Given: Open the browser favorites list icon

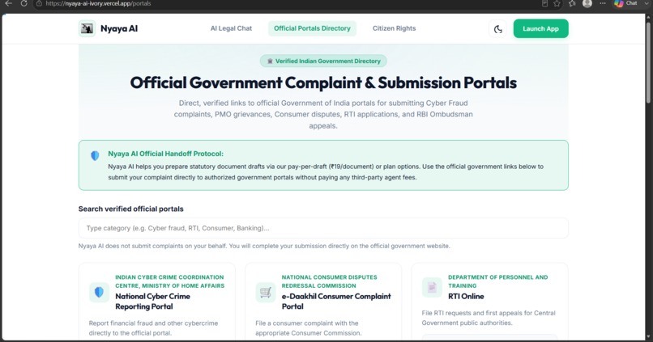Looking at the screenshot, I should 572,3.
